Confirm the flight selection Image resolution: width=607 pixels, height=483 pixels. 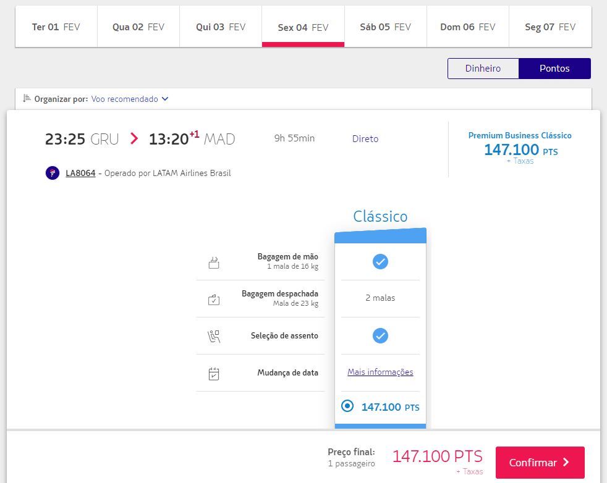(x=540, y=463)
